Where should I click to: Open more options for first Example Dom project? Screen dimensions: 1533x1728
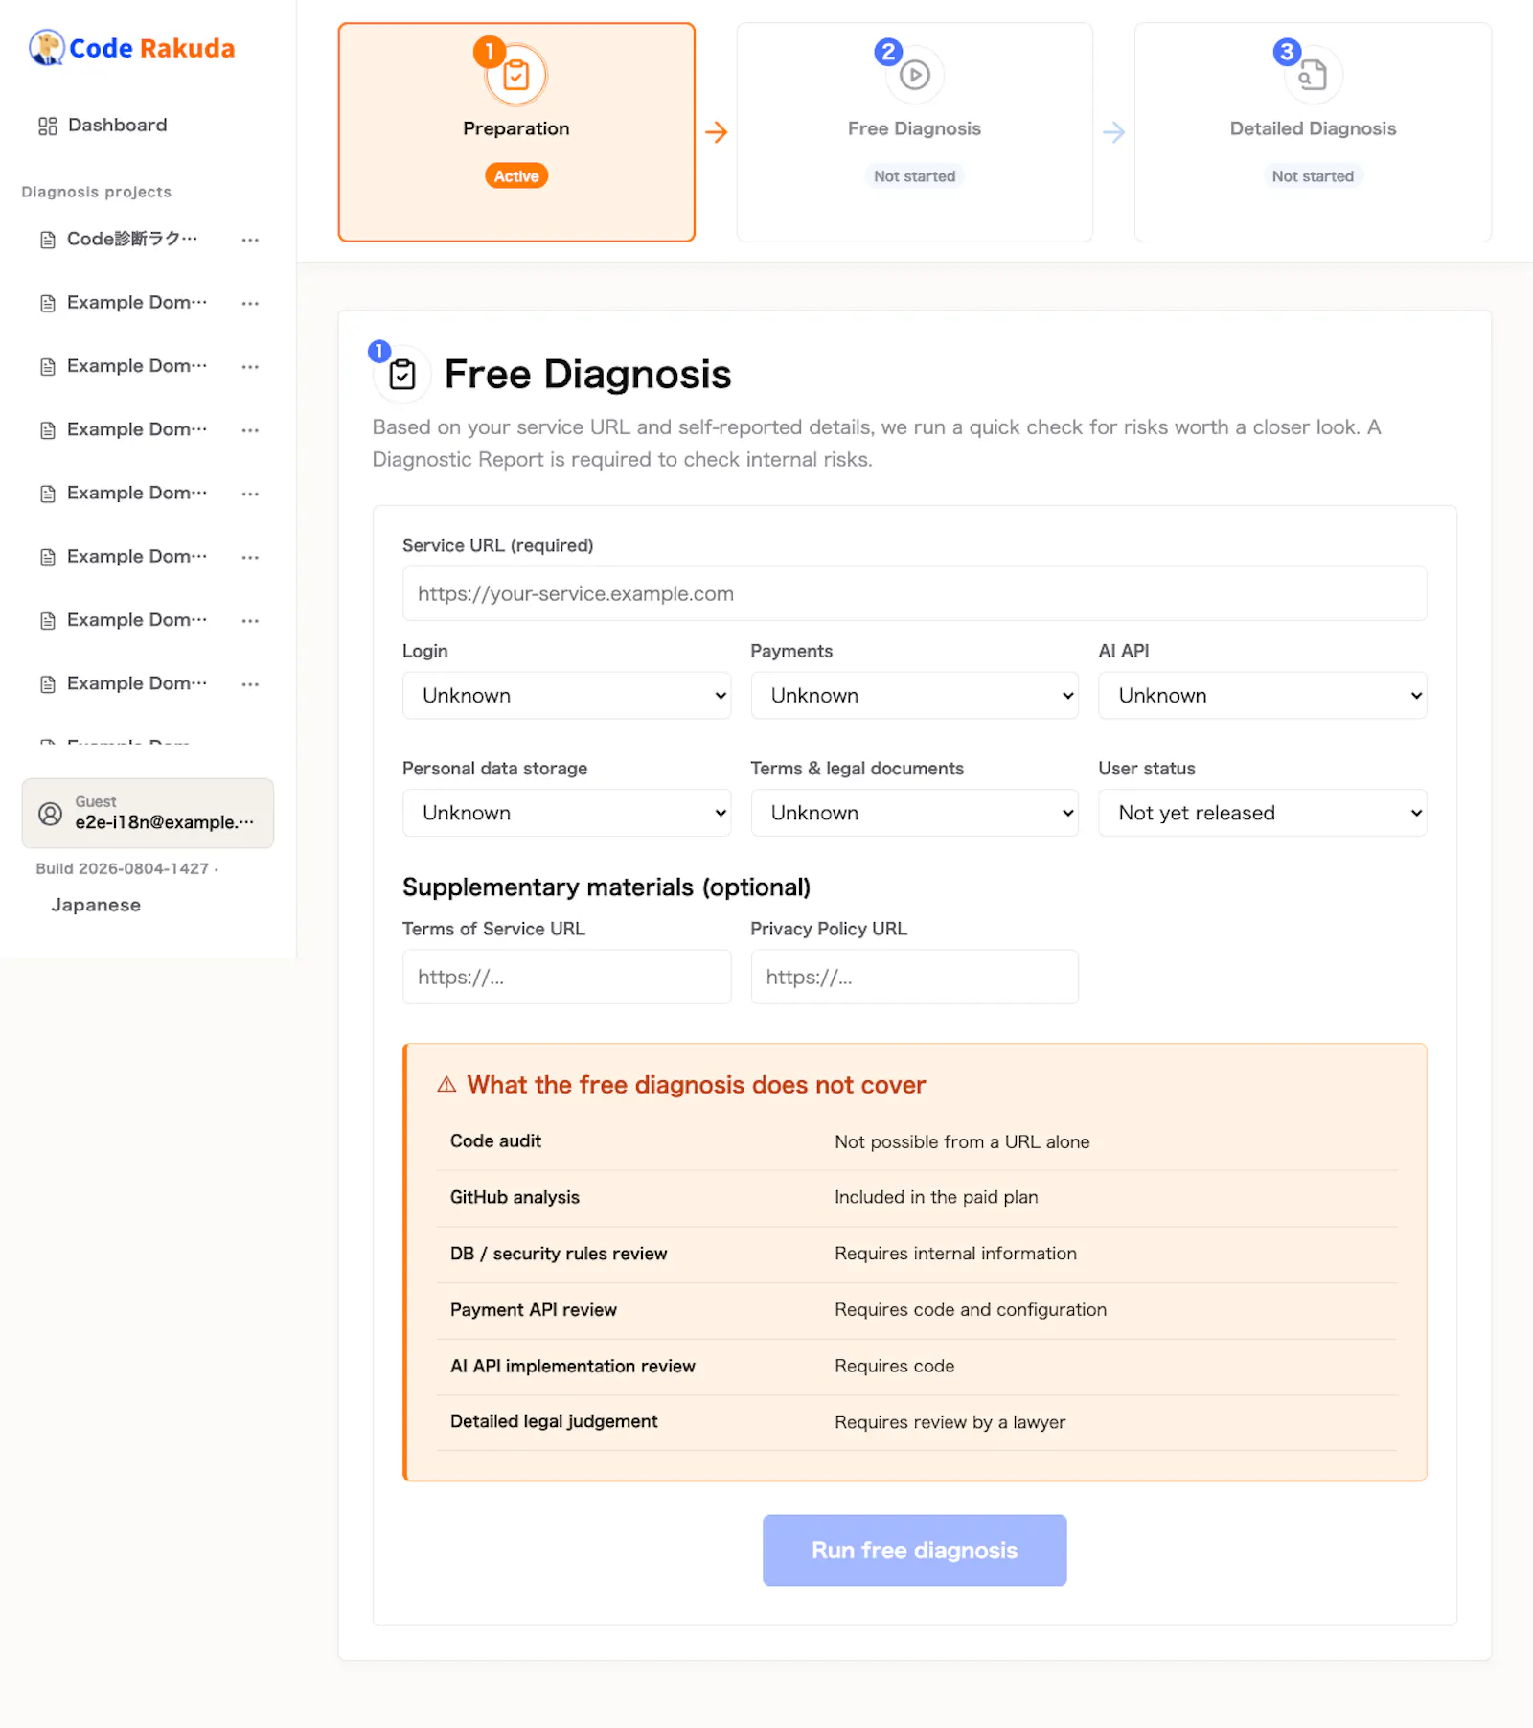[250, 303]
